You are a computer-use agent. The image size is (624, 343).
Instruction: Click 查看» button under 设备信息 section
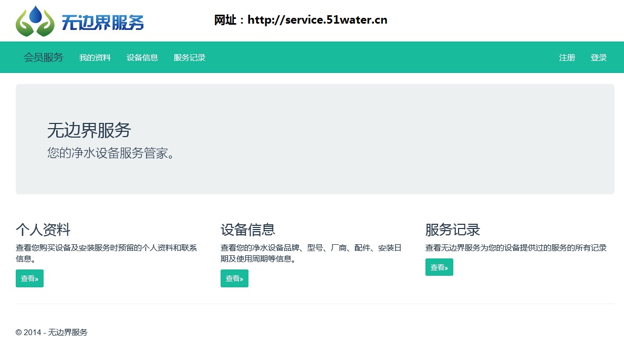pos(234,278)
